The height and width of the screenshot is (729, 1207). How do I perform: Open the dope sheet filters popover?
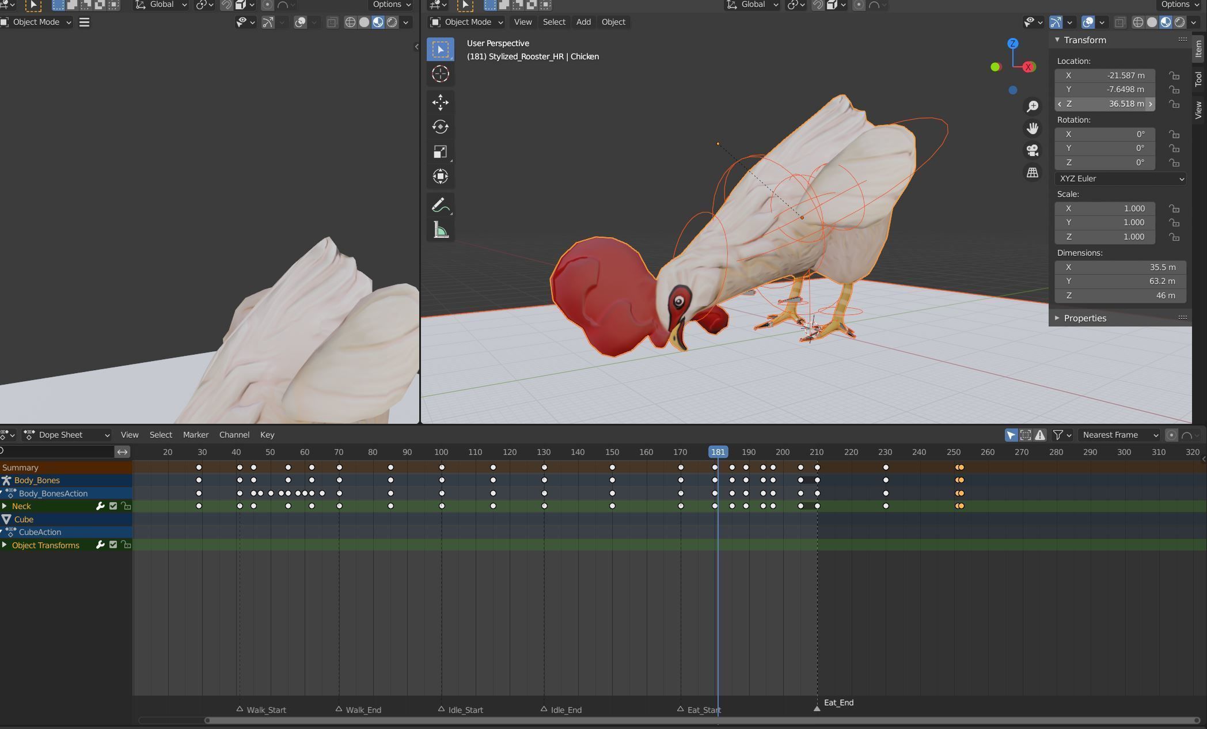click(x=1061, y=435)
